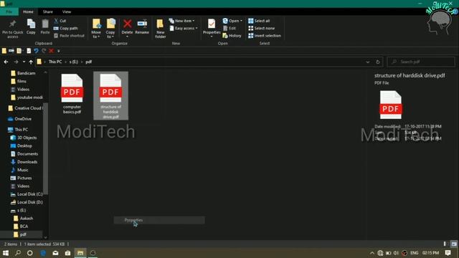459x258 pixels.
Task: Open Downloads in navigation pane
Action: 24,162
